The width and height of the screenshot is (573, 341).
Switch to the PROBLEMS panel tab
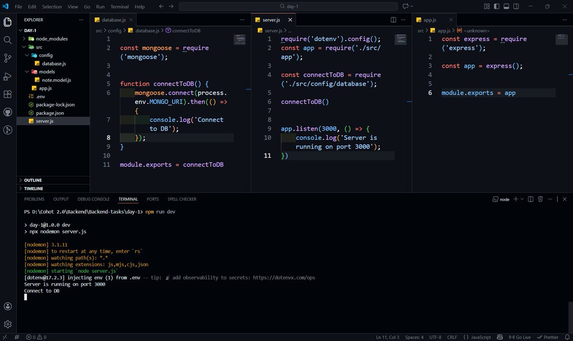coord(34,199)
